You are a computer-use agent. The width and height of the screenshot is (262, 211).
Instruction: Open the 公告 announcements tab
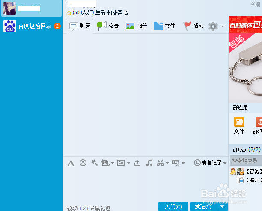coord(108,26)
